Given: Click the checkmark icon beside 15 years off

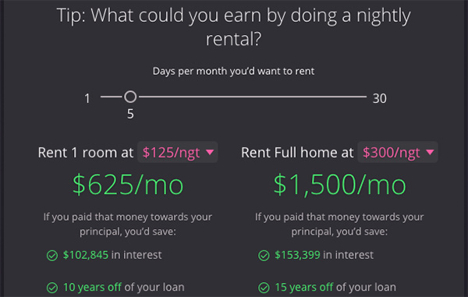Looking at the screenshot, I should point(264,288).
